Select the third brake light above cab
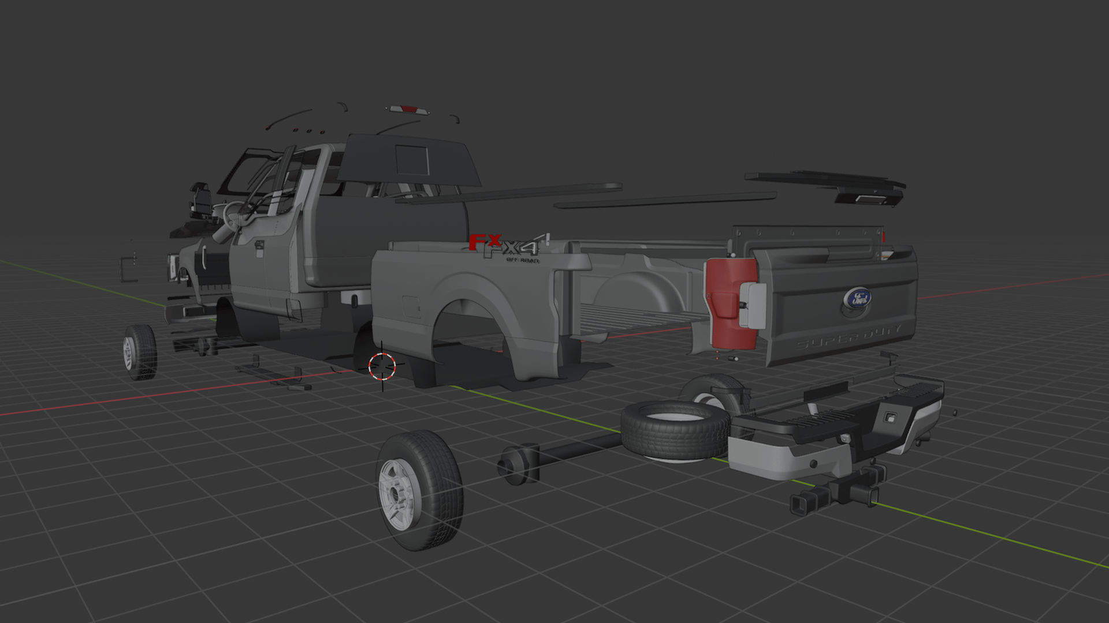 click(x=408, y=110)
